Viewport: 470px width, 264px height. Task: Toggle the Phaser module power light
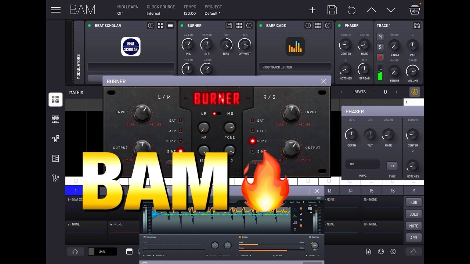point(339,26)
